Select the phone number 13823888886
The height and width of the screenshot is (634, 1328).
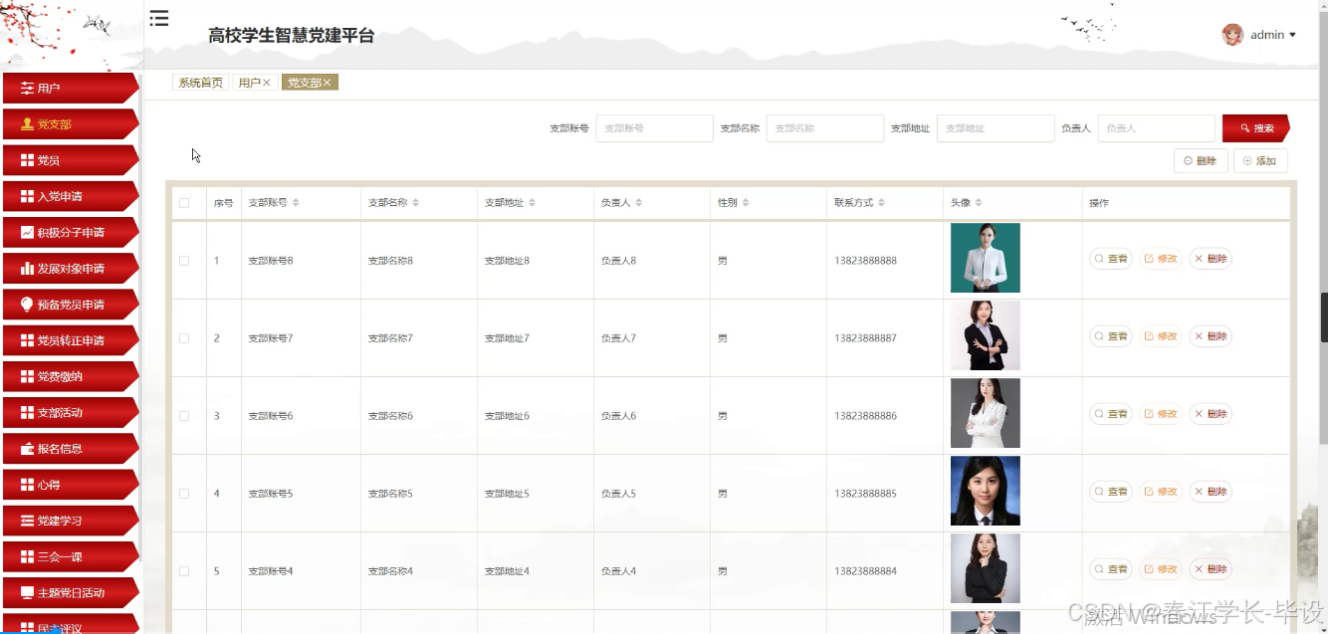pyautogui.click(x=865, y=416)
